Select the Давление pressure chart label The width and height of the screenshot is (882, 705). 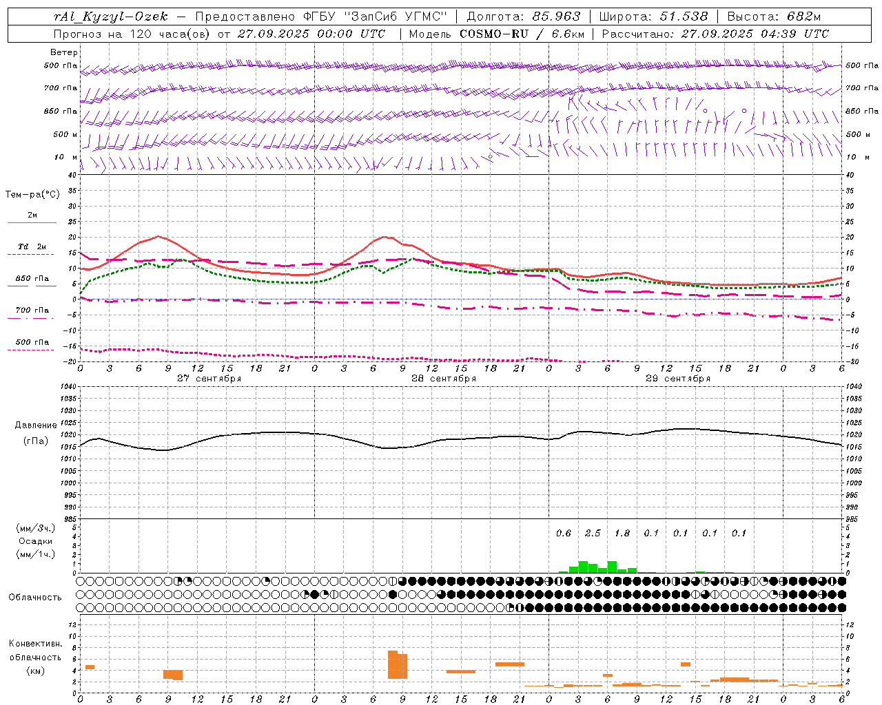click(x=36, y=425)
